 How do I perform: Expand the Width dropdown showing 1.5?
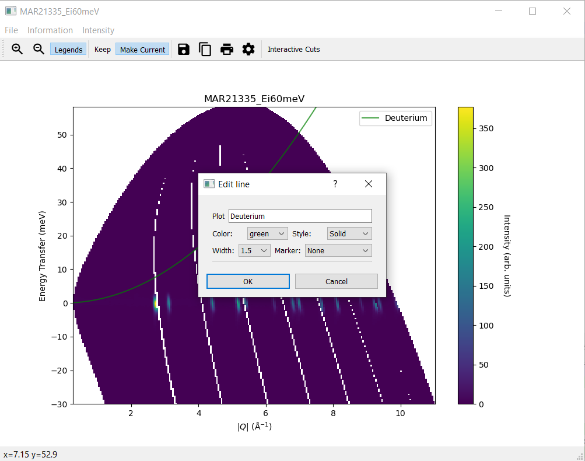[x=254, y=250]
